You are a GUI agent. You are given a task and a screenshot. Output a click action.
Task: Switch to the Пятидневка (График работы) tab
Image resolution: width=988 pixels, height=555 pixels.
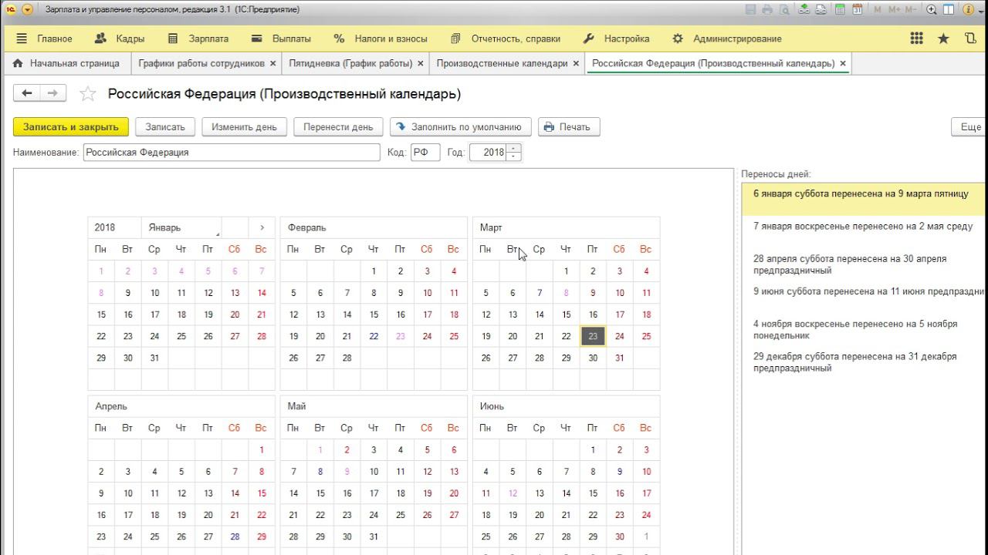pyautogui.click(x=350, y=63)
